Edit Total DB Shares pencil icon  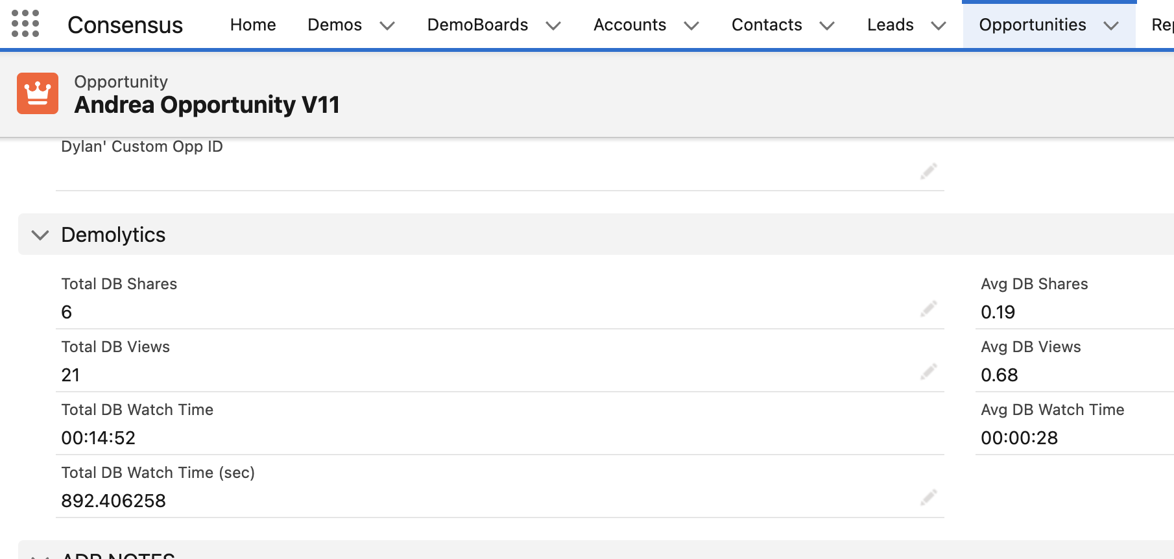click(929, 309)
